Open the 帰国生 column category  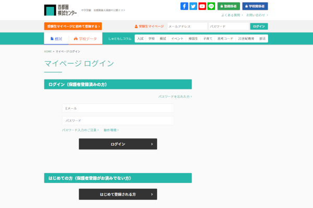coord(193,38)
